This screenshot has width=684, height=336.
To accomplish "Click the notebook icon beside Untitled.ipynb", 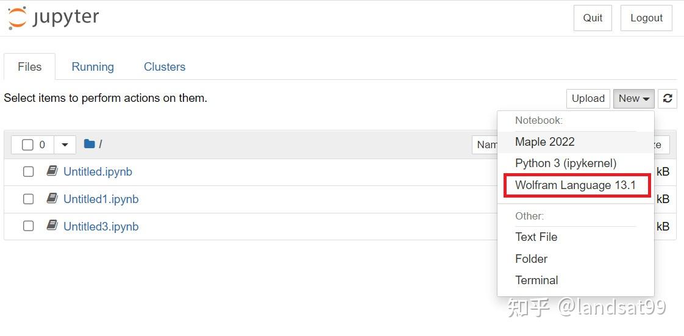I will coord(52,171).
